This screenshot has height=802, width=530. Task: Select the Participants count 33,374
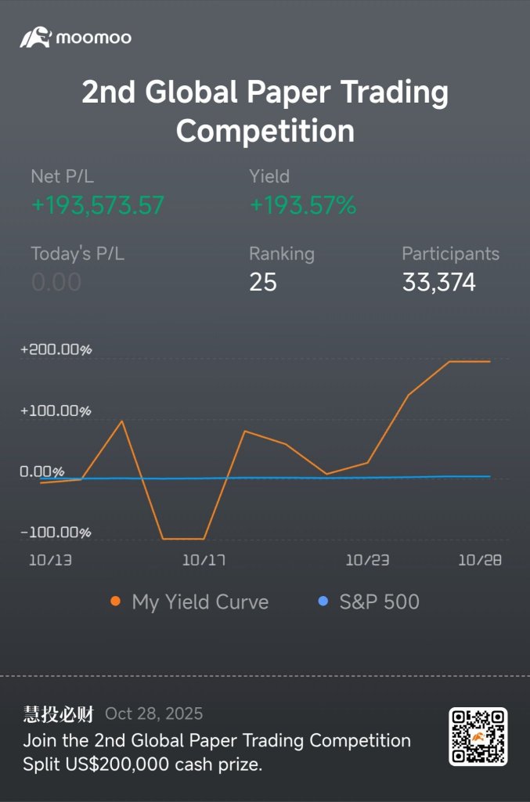tap(438, 282)
